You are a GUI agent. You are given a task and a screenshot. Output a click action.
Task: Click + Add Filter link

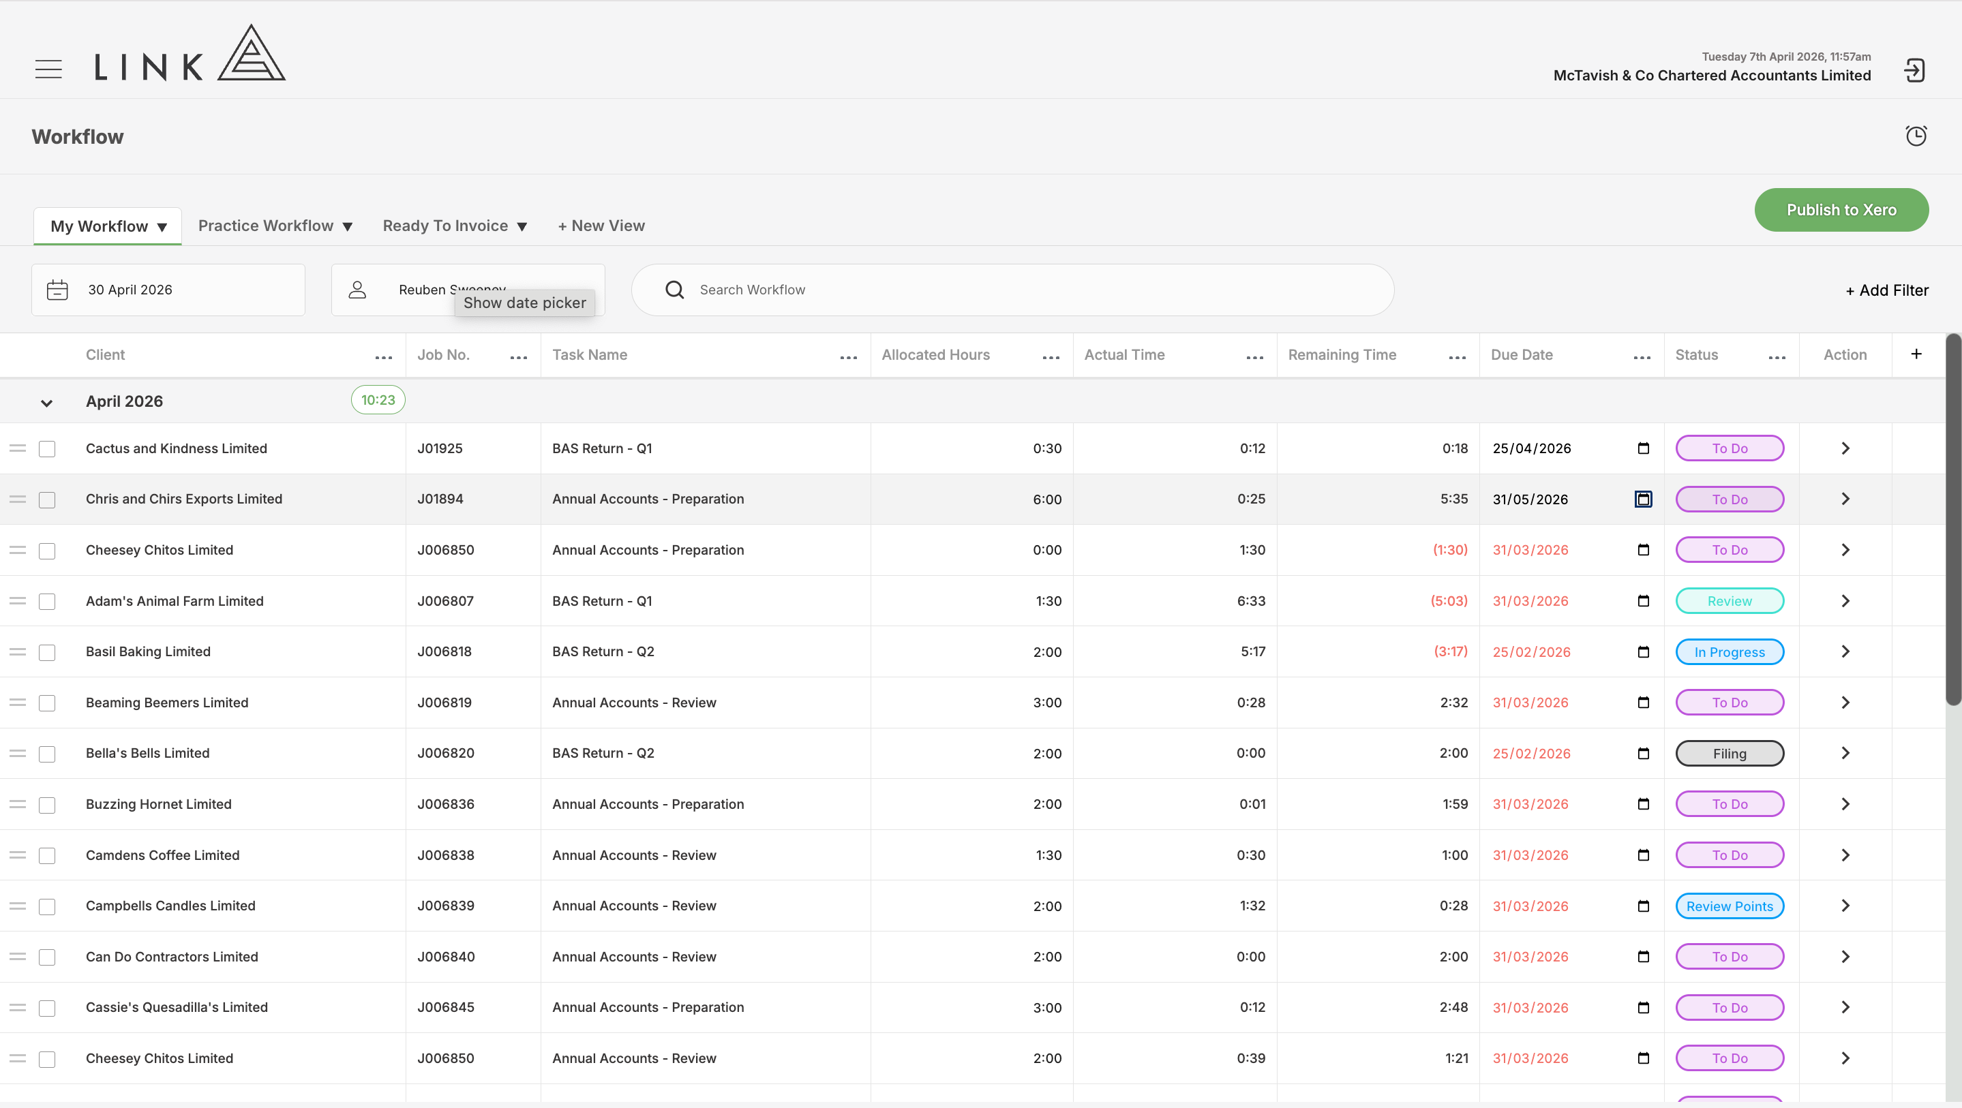click(1886, 290)
